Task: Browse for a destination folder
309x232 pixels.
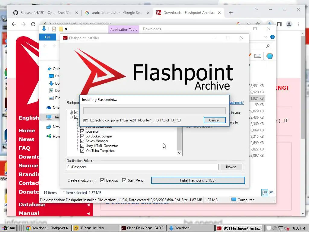Action: (231, 167)
